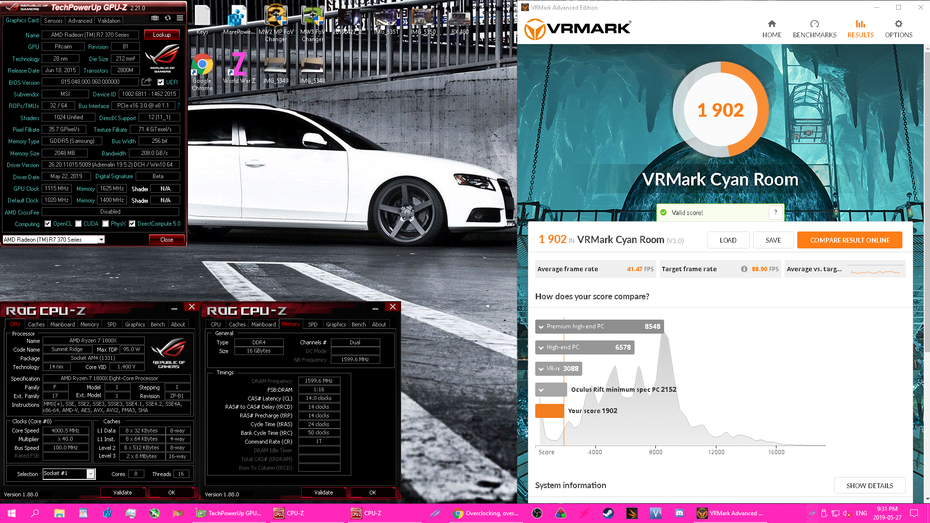930x523 pixels.
Task: Switch to TechPowerUp GPU-Z taskbar item
Action: tap(230, 513)
